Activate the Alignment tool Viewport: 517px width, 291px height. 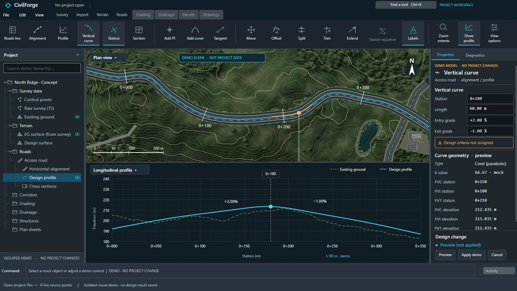click(37, 33)
